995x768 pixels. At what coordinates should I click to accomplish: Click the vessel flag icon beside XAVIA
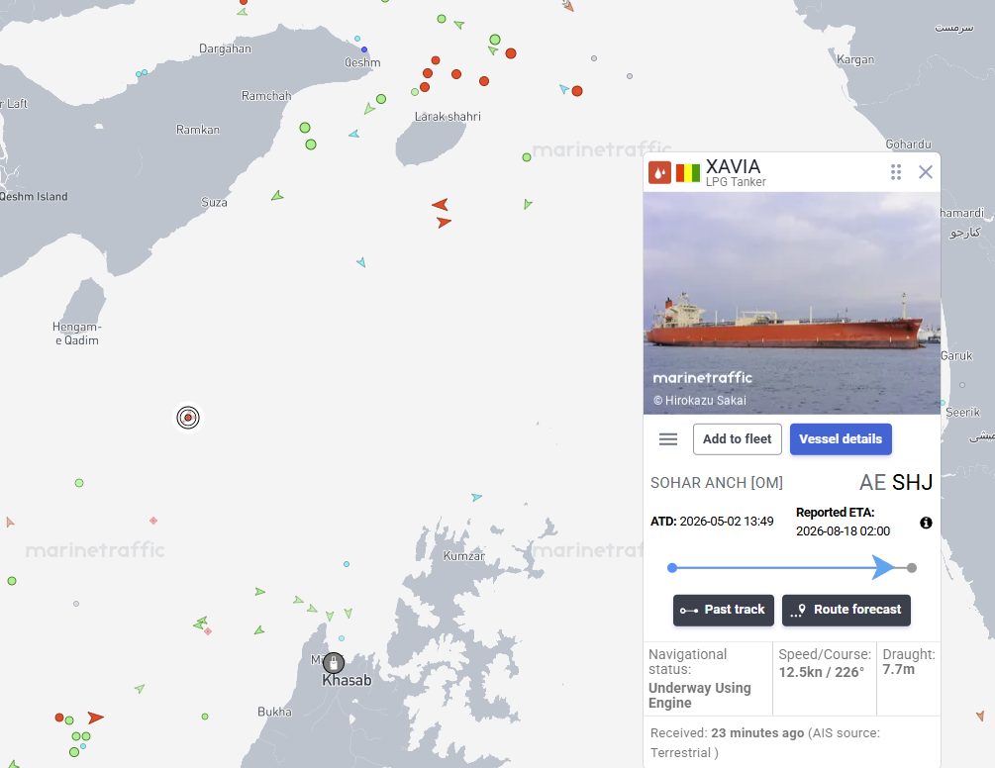pyautogui.click(x=688, y=172)
